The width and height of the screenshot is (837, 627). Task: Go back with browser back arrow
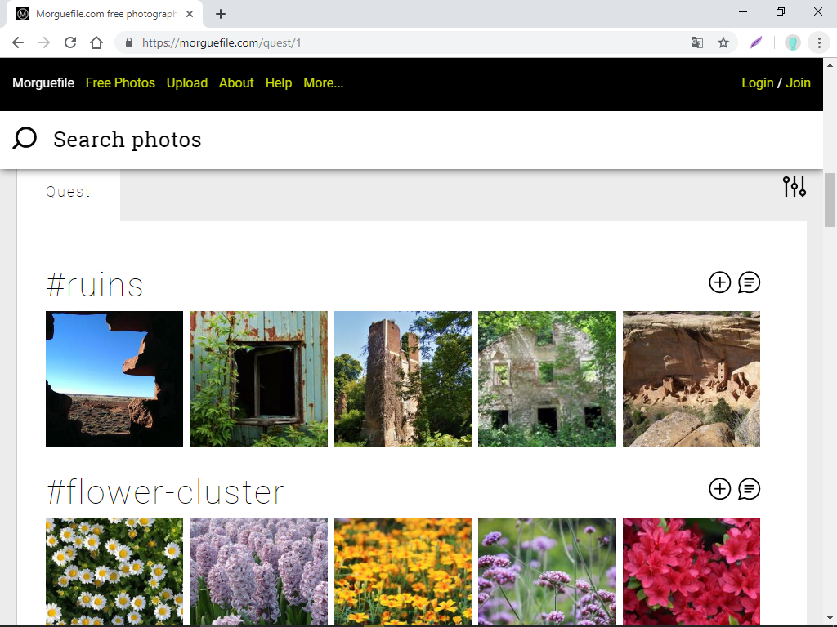click(18, 42)
